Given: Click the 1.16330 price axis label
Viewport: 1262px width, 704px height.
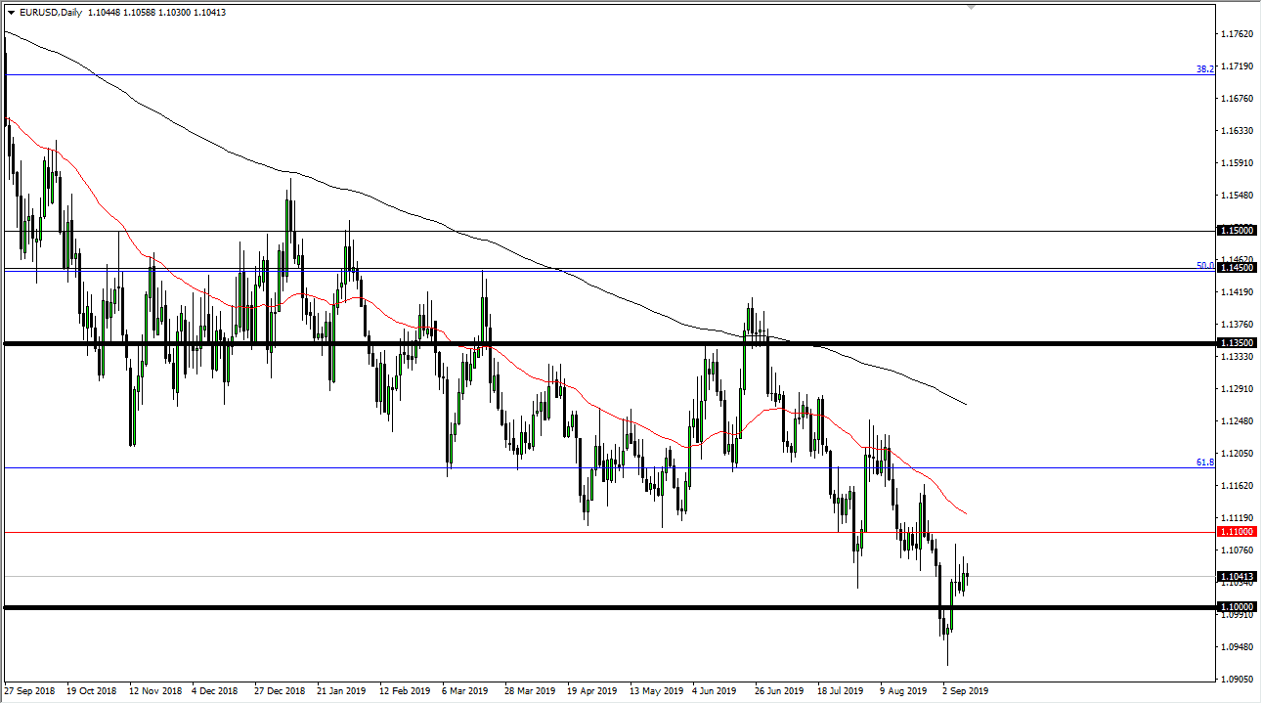Looking at the screenshot, I should coord(1237,131).
